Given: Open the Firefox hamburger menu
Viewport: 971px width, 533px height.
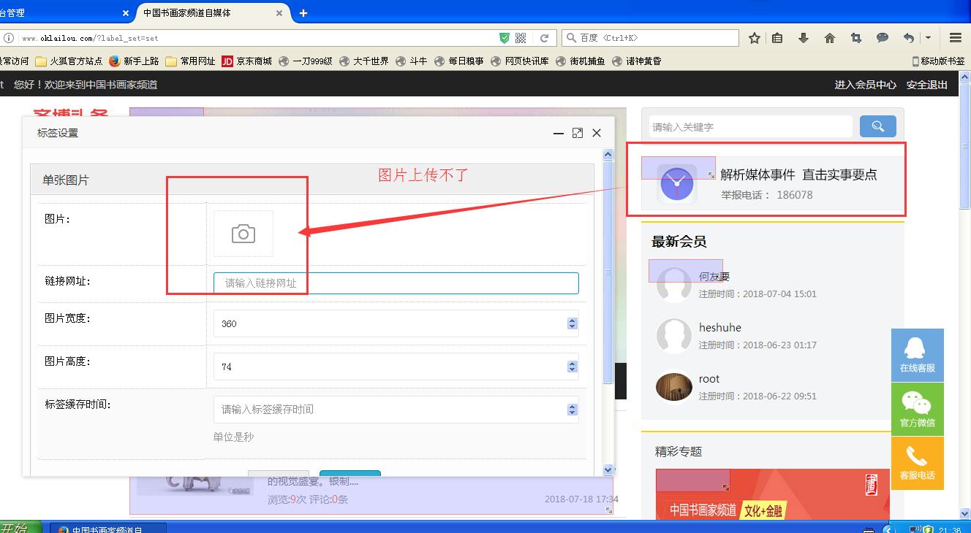Looking at the screenshot, I should (x=955, y=38).
